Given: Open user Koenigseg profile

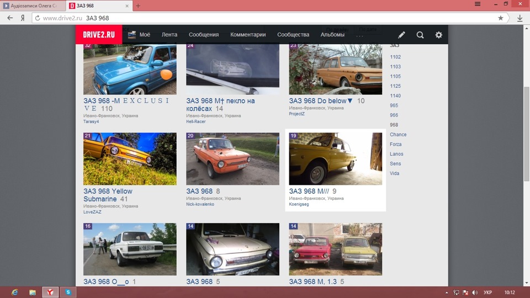Looking at the screenshot, I should coord(299,204).
